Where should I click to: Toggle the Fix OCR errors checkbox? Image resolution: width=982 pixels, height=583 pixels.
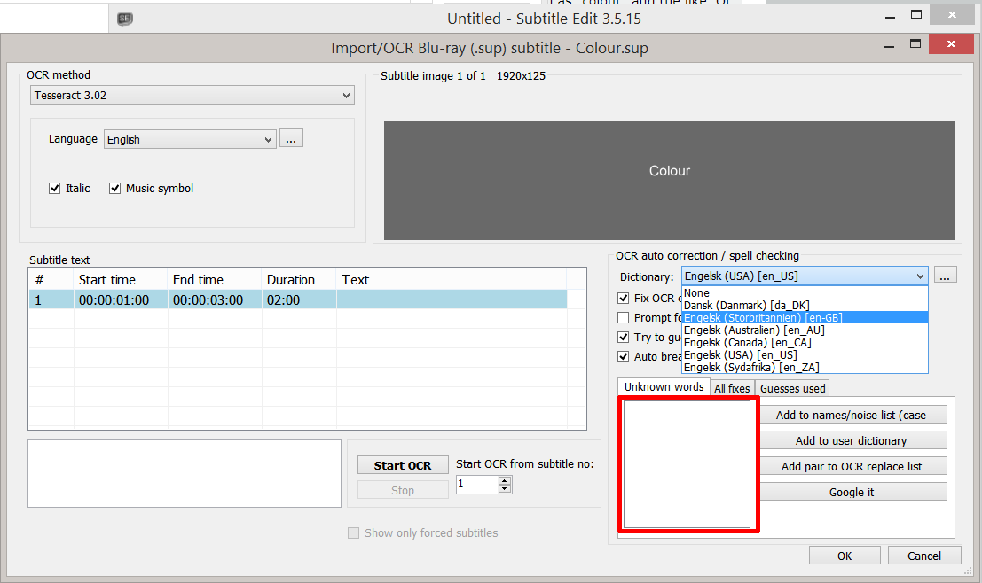coord(623,299)
